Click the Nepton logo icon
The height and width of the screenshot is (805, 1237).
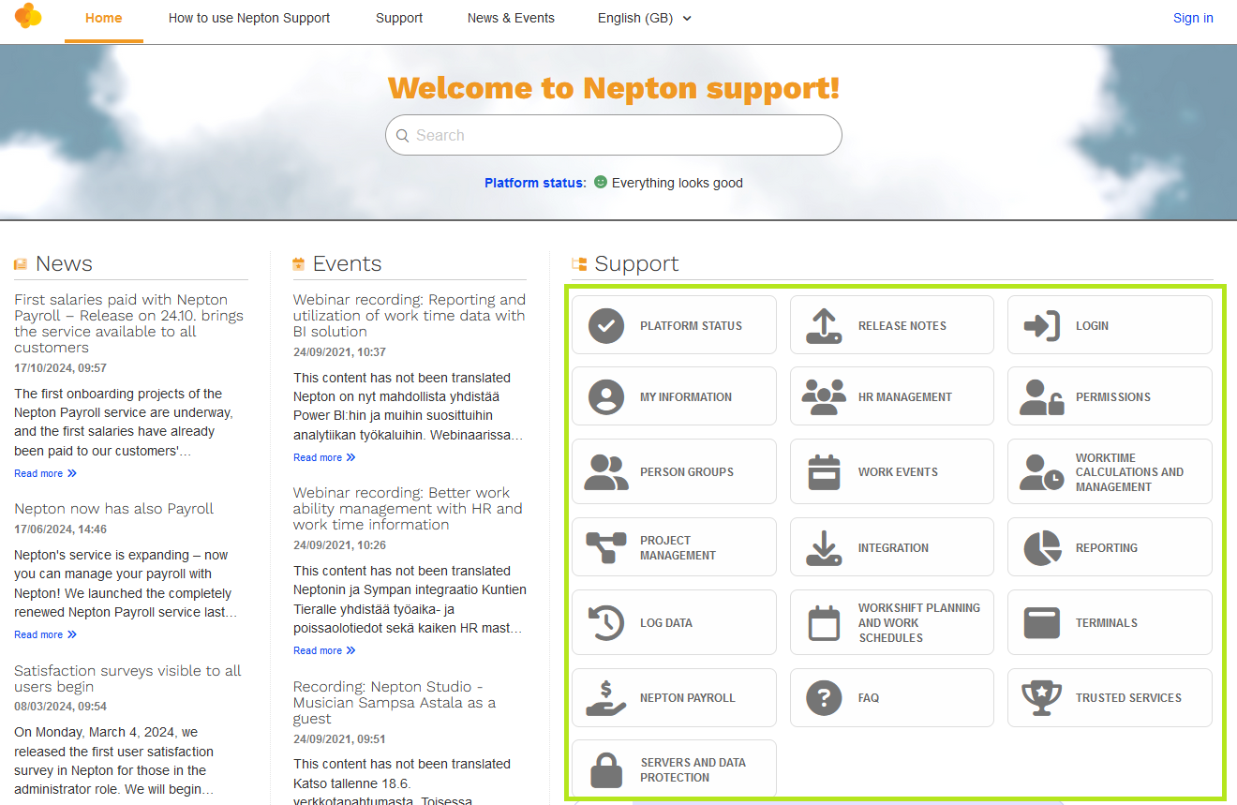pyautogui.click(x=28, y=16)
